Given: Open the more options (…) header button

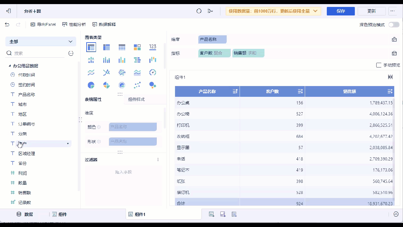Looking at the screenshot, I should tap(392, 11).
